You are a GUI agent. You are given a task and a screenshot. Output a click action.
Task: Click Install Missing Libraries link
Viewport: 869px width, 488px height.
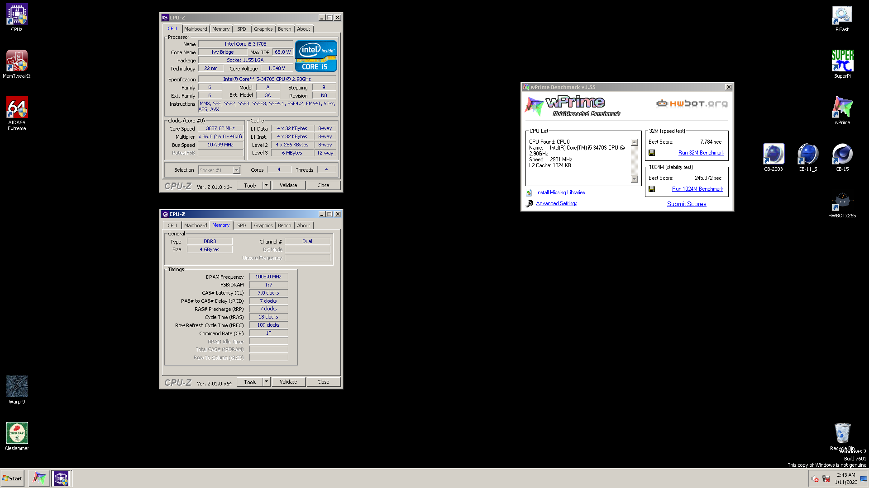click(560, 192)
